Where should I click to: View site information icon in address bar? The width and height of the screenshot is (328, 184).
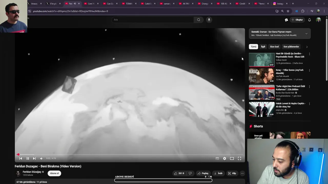[29, 11]
